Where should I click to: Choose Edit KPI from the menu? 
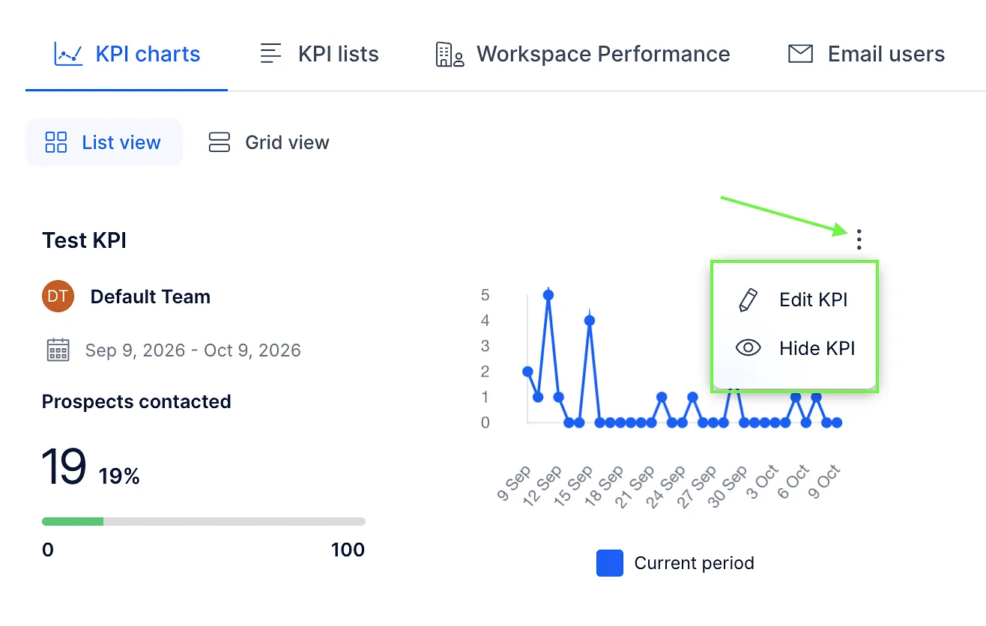point(794,300)
